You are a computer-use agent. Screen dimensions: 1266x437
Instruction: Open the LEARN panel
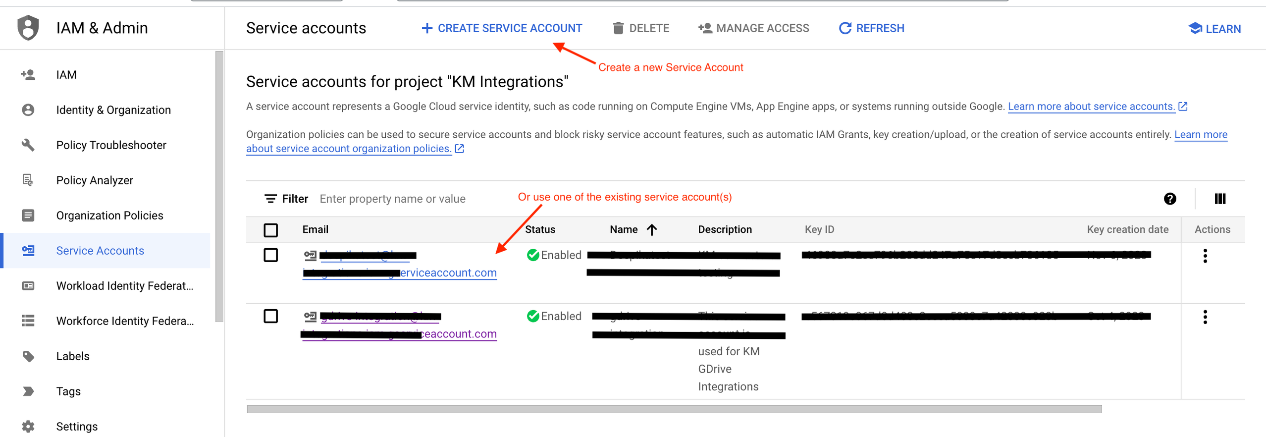[1214, 29]
